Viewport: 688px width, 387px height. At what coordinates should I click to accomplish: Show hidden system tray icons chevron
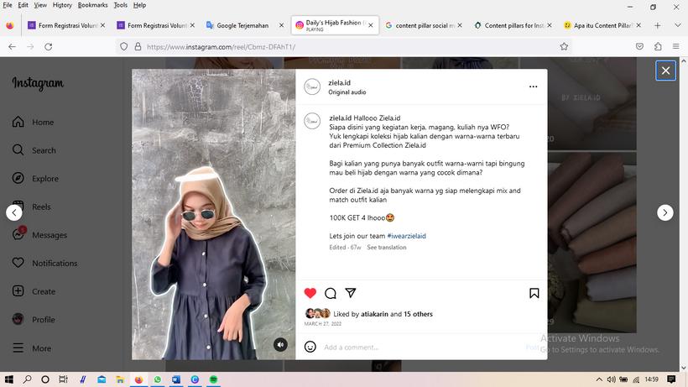point(599,379)
